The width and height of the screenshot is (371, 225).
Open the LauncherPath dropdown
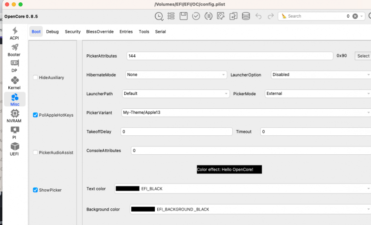[x=176, y=93]
